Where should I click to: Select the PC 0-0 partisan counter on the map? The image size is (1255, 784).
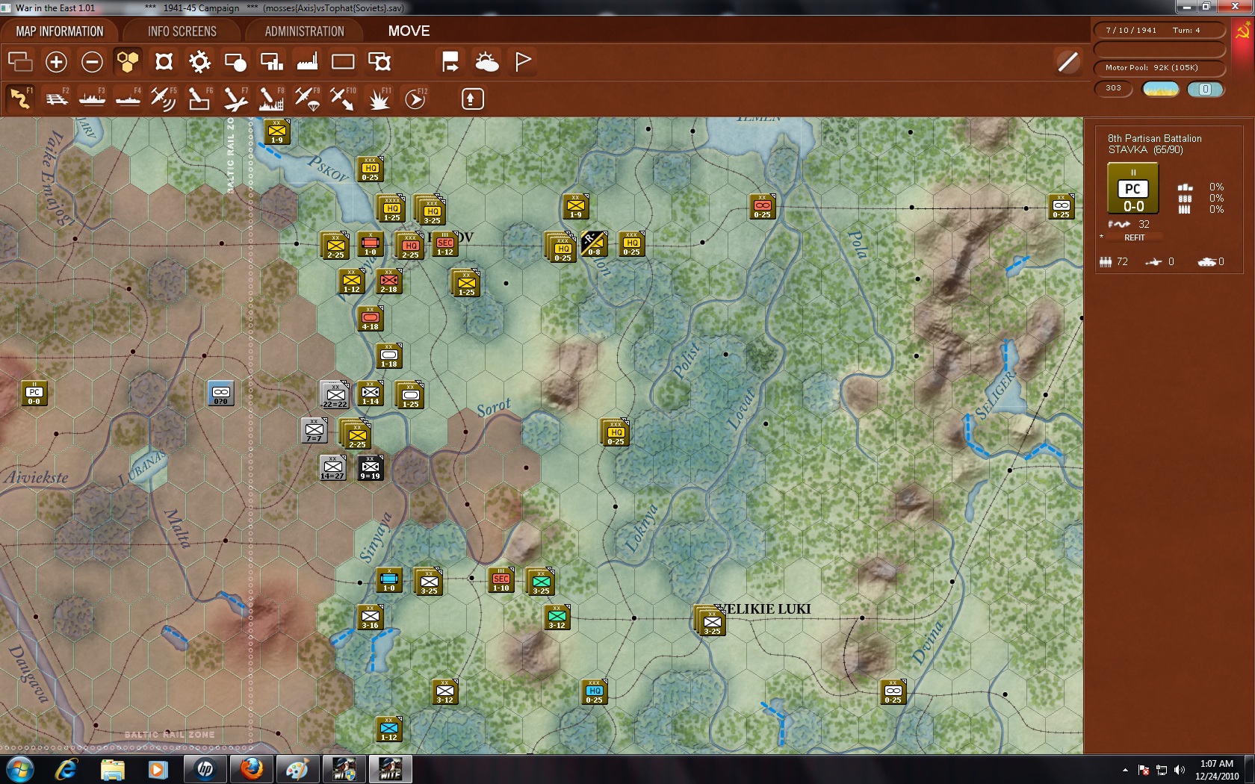[34, 393]
